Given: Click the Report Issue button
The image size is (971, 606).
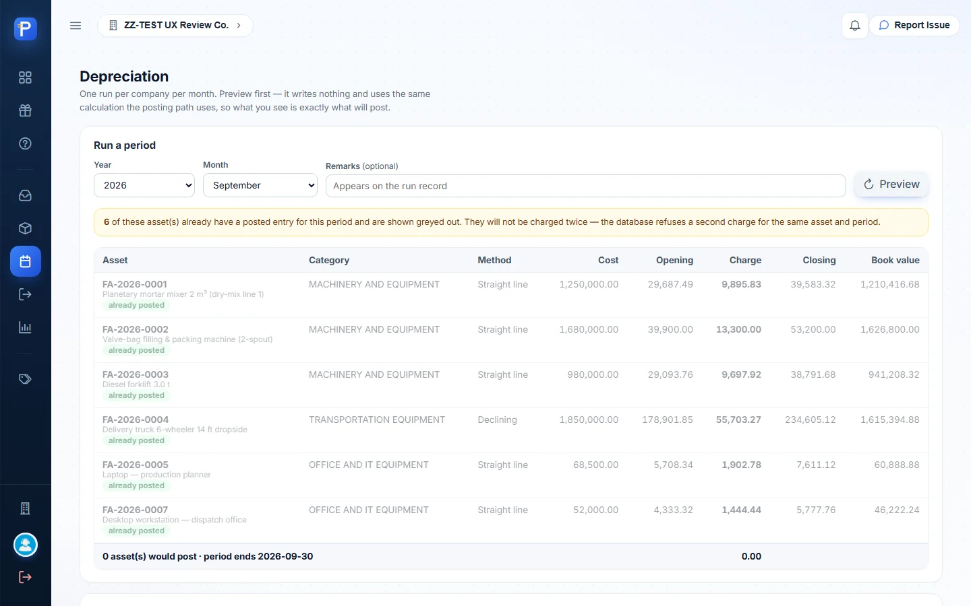Looking at the screenshot, I should pyautogui.click(x=914, y=26).
